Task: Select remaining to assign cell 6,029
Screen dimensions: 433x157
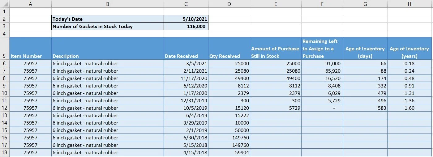Action: pos(322,93)
